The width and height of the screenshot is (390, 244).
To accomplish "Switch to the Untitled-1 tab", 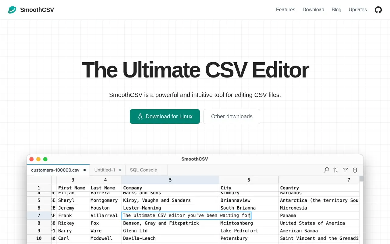I will (x=108, y=170).
